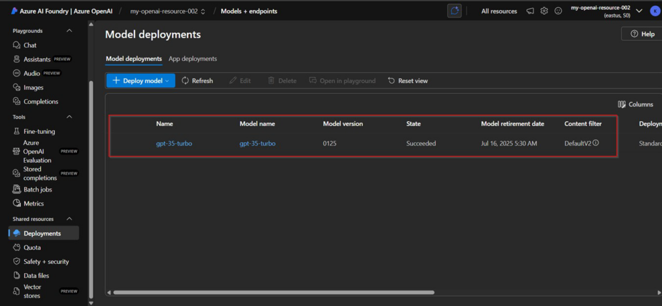The height and width of the screenshot is (306, 662).
Task: Open the Stored completions icon
Action: [16, 173]
